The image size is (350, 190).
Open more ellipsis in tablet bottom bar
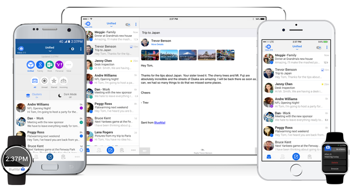tap(133, 150)
